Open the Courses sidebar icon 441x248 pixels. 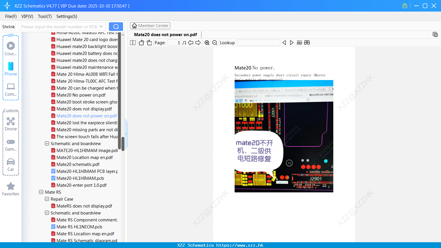(x=11, y=49)
